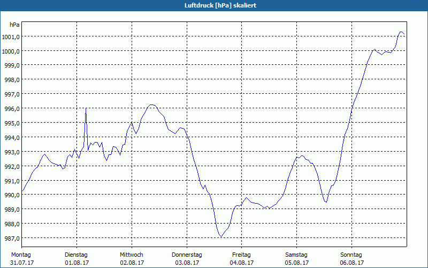
Task: Click the 'hPa' unit label
Action: pyautogui.click(x=14, y=25)
